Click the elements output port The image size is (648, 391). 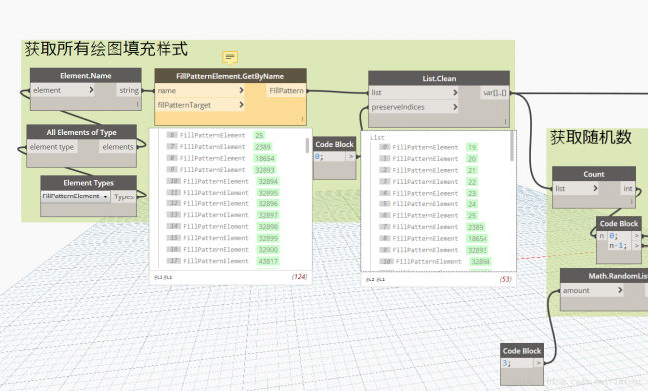click(x=118, y=147)
